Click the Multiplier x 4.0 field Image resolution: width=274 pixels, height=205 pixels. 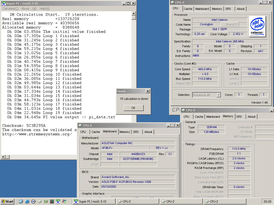[205, 74]
